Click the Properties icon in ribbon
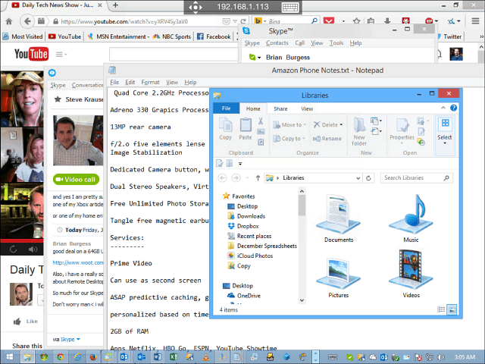The height and width of the screenshot is (364, 485). coord(402,130)
